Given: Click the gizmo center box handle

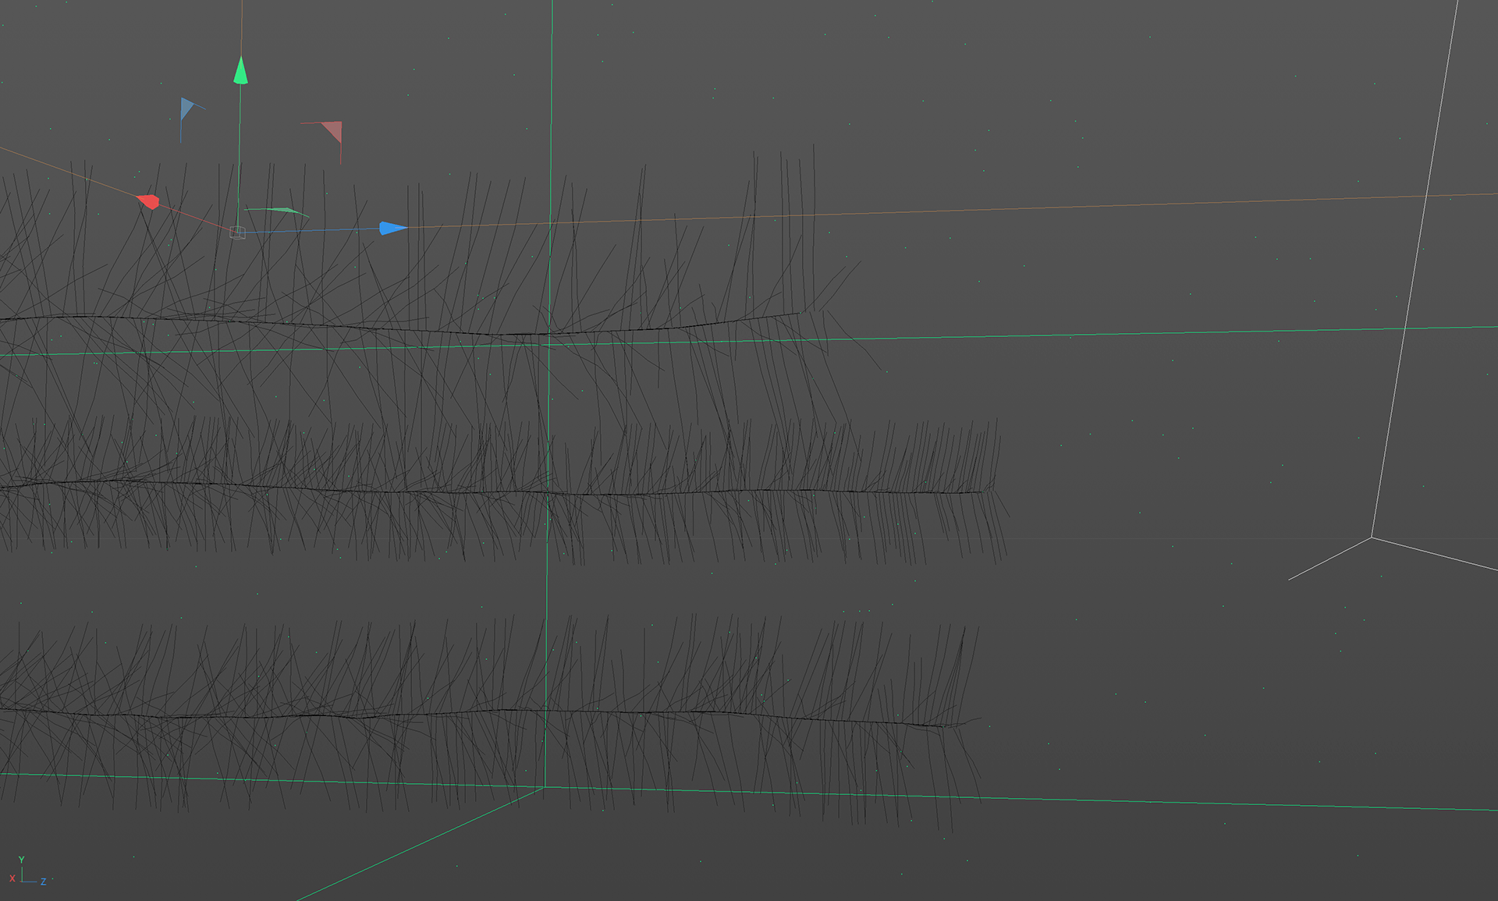Looking at the screenshot, I should pos(237,232).
